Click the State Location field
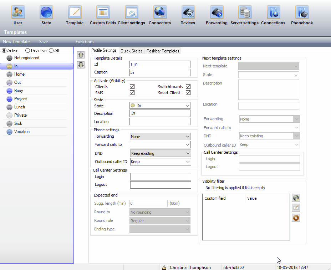Image resolution: width=331 pixels, height=270 pixels. [x=160, y=122]
